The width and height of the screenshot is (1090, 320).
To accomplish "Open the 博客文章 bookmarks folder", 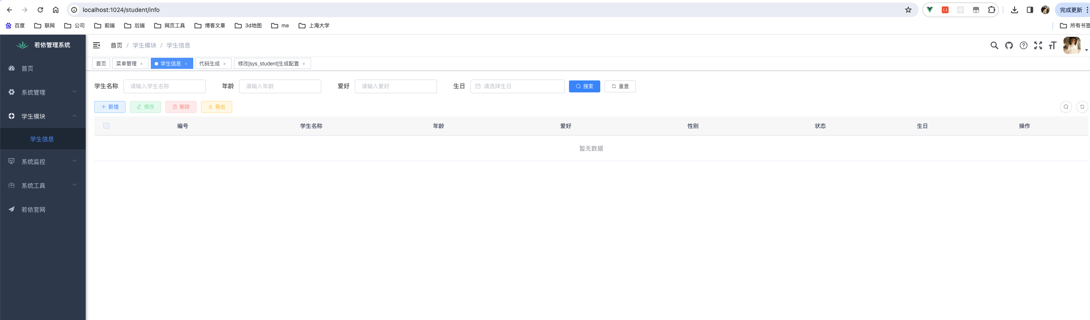I will (210, 26).
